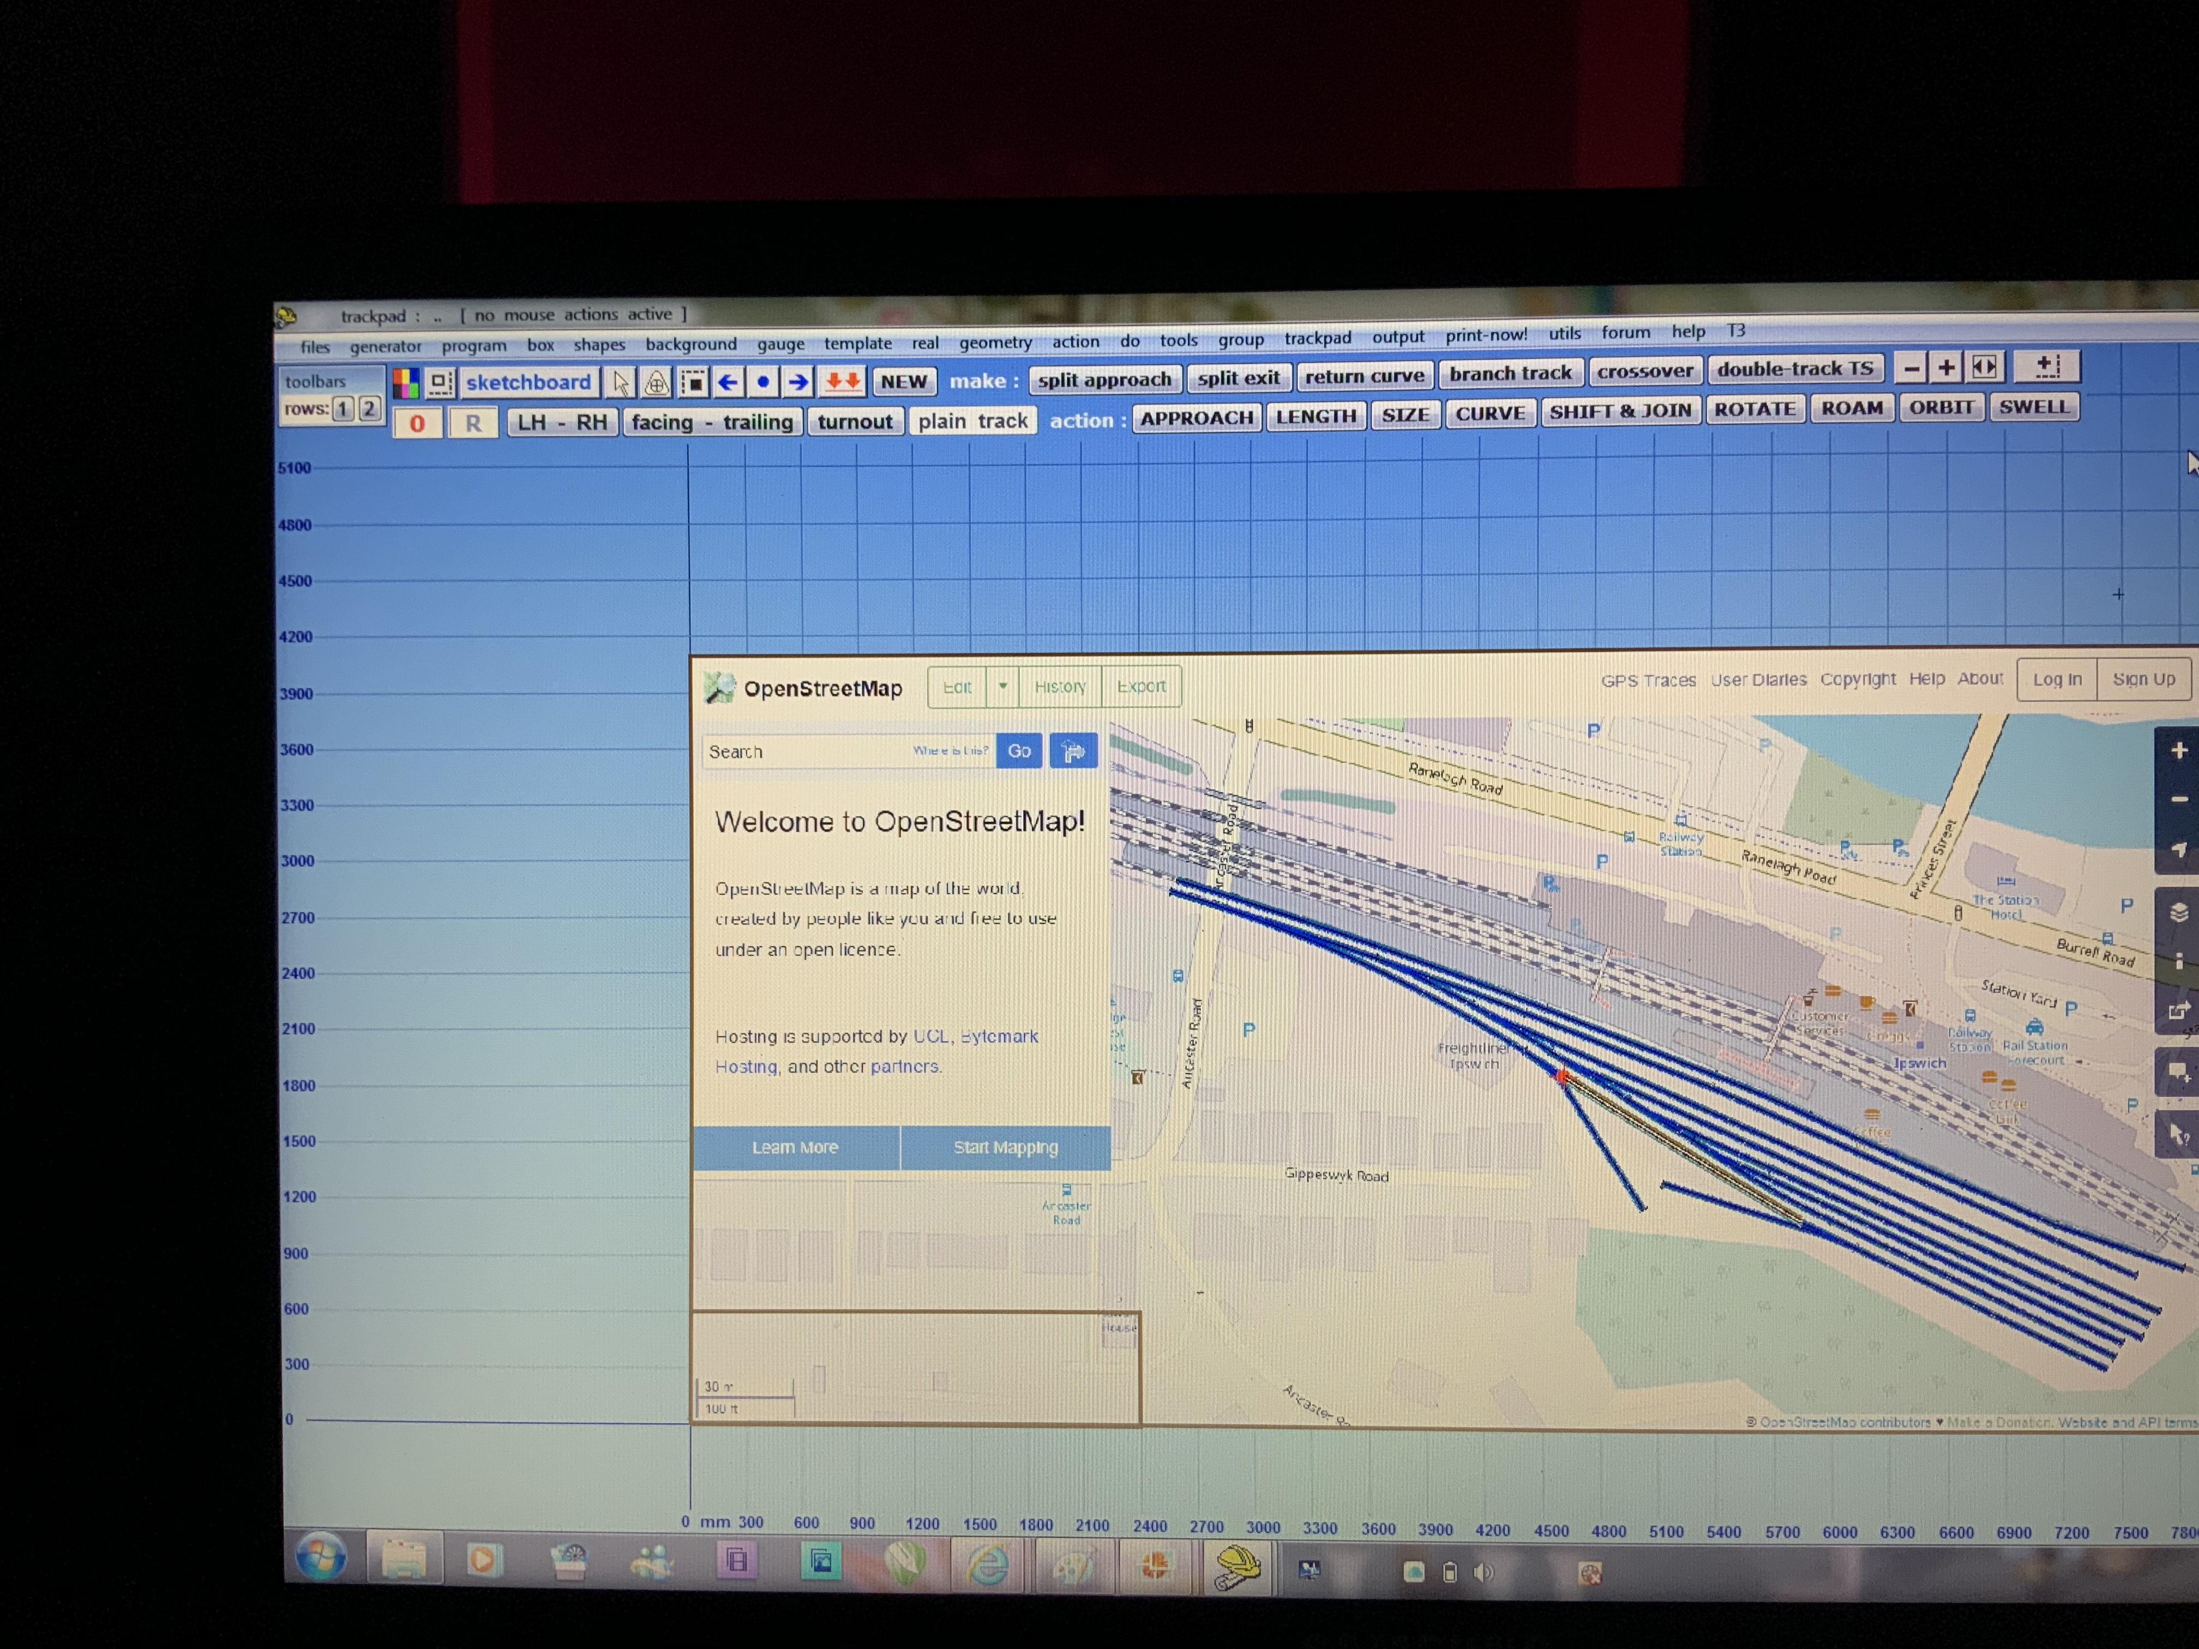Click the return curve button

[1364, 376]
